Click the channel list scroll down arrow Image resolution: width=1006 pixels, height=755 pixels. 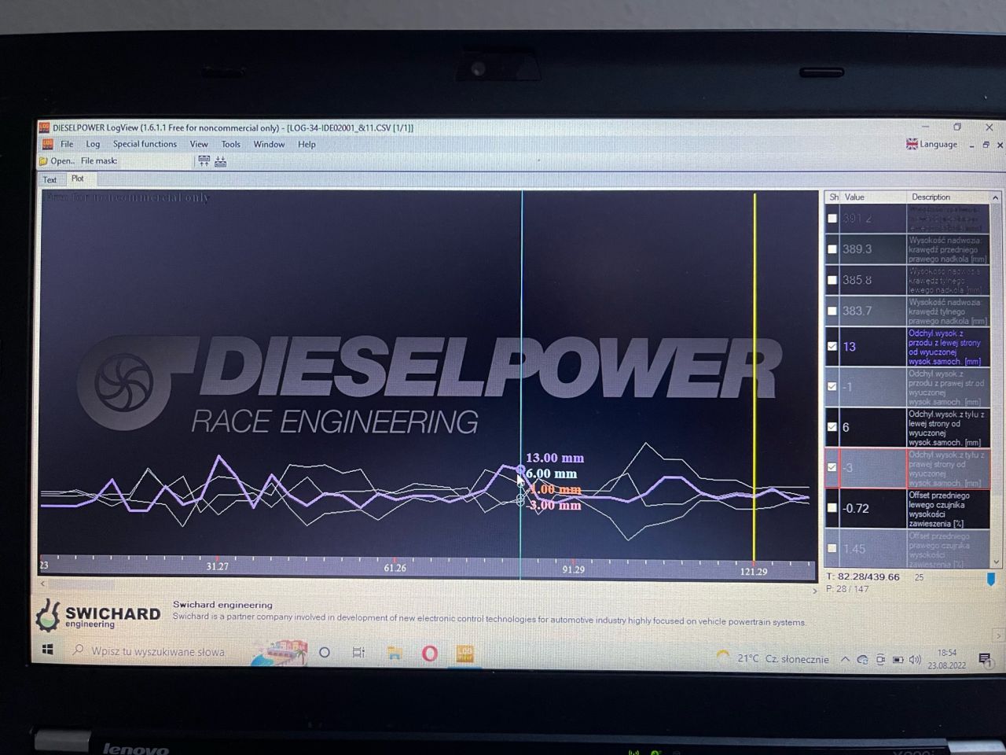point(996,562)
